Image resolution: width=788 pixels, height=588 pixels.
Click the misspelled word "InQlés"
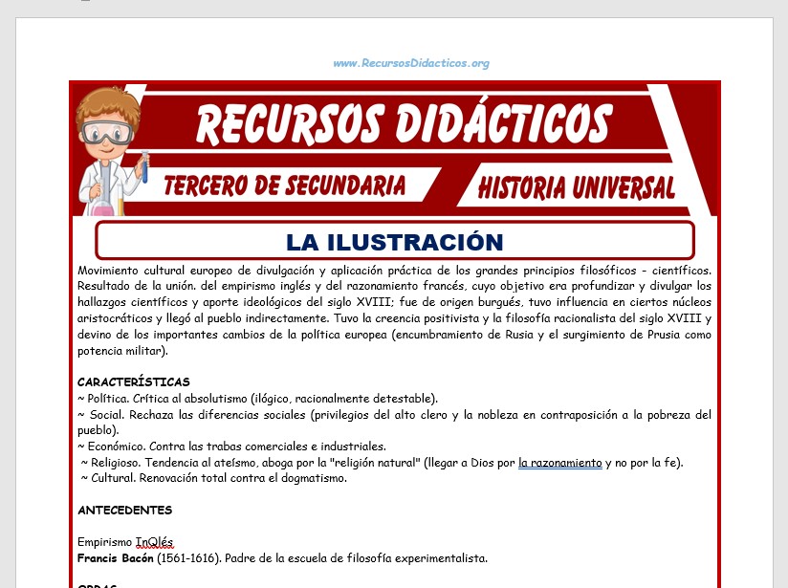[155, 542]
